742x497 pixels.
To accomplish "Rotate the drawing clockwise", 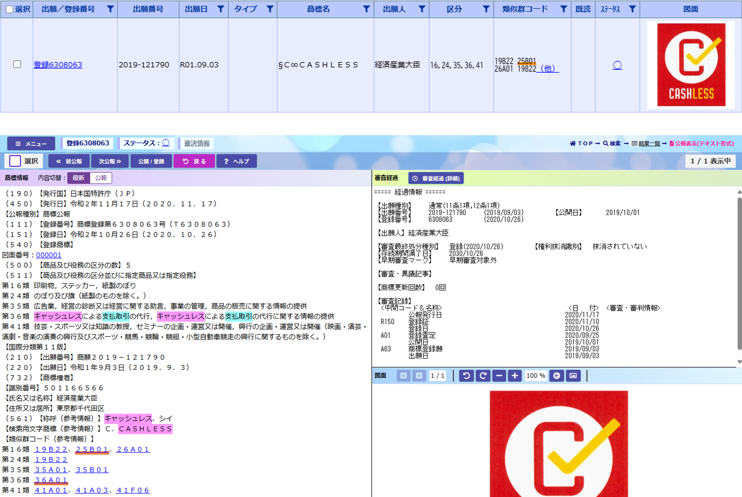I will click(x=483, y=376).
